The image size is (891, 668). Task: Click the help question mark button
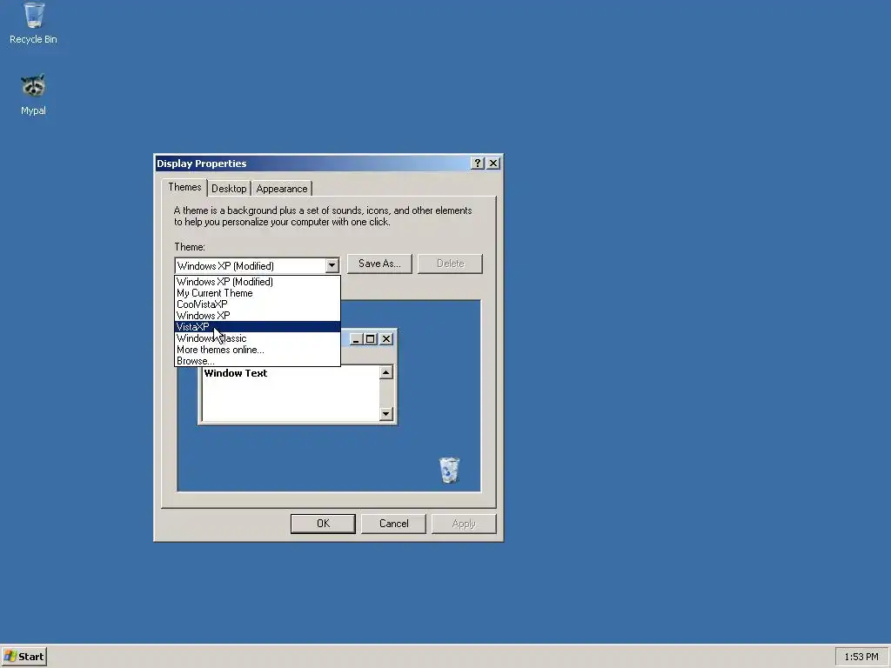pos(478,164)
